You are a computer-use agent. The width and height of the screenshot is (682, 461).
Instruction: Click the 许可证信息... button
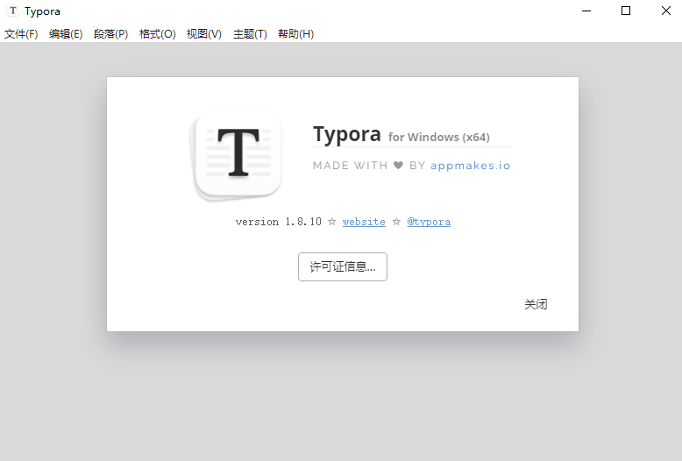[343, 267]
